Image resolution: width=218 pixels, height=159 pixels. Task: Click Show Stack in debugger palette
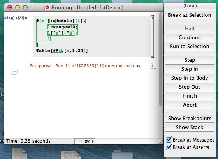[x=190, y=127]
